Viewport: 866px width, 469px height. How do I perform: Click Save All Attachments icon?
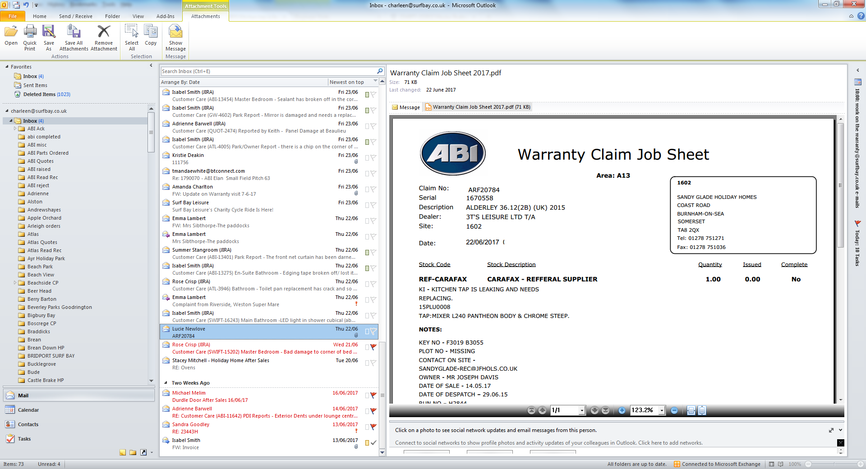(x=74, y=32)
